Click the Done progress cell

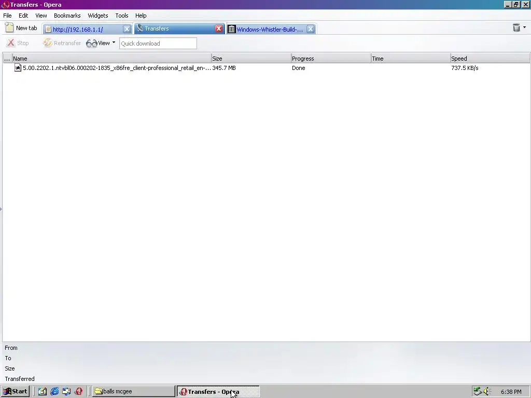coord(298,68)
